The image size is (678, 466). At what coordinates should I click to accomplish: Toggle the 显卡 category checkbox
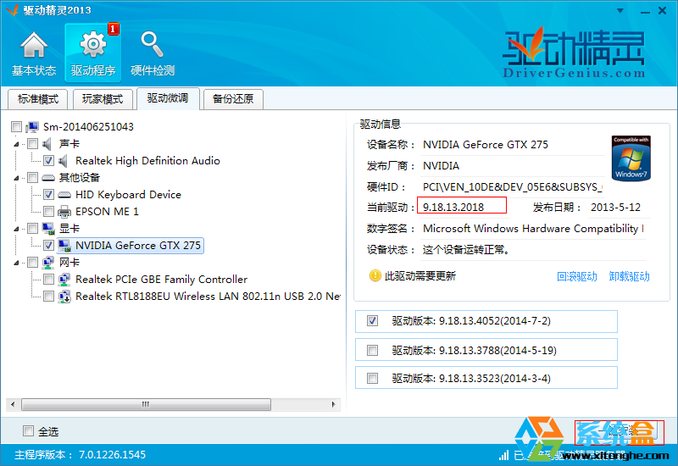click(32, 228)
